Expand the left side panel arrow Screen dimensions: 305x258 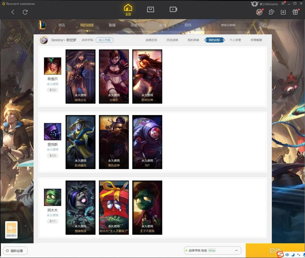[1, 138]
